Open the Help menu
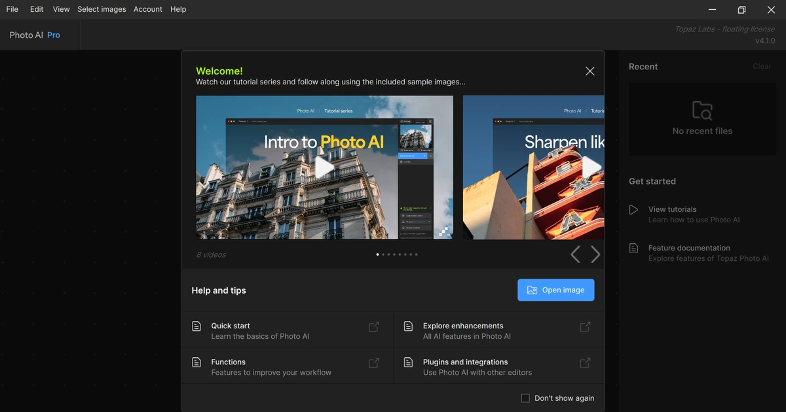Screen dimensions: 786x412 point(178,9)
